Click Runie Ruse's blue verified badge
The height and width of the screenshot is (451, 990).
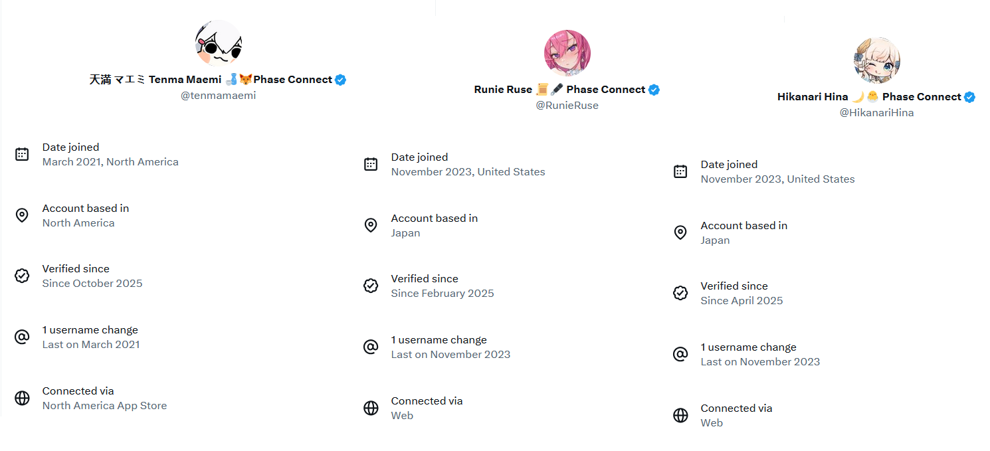(x=654, y=90)
